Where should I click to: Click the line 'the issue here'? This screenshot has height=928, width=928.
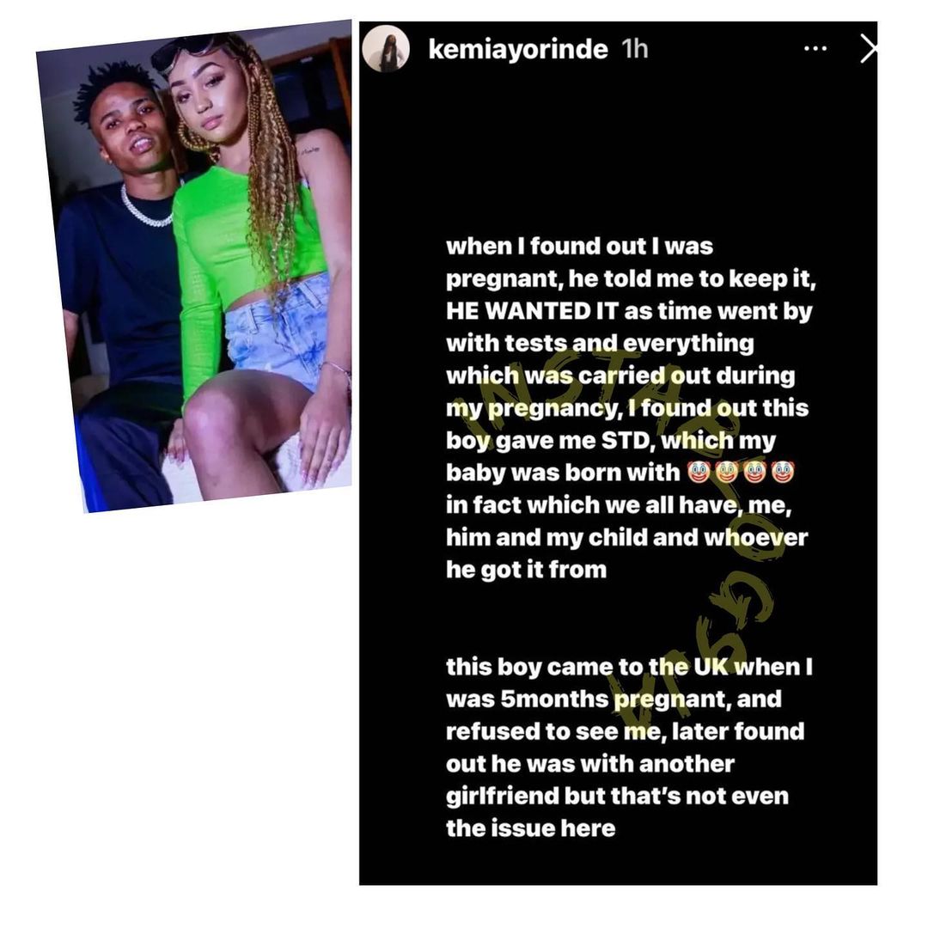[531, 828]
